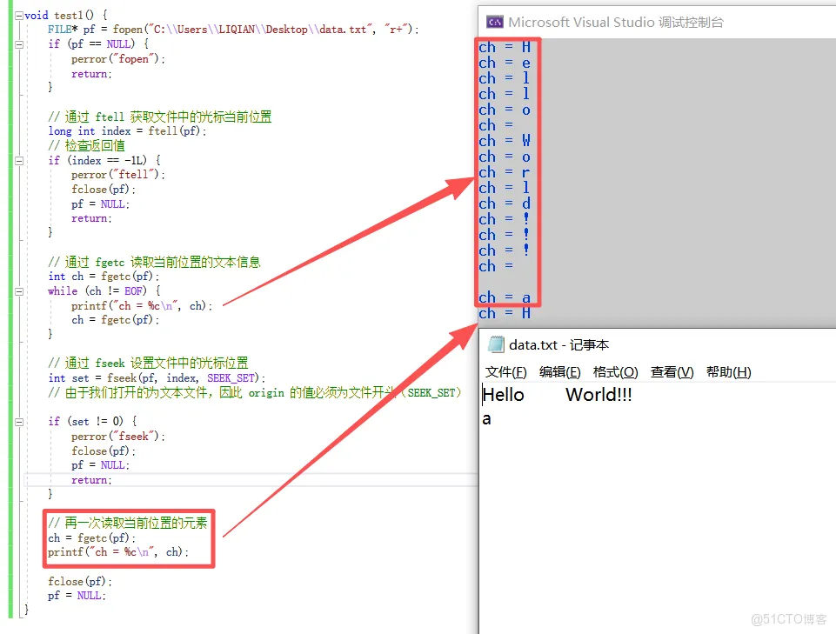Image resolution: width=836 pixels, height=634 pixels.
Task: Click the 'data.txt - 记事本' window title
Action: pyautogui.click(x=558, y=345)
